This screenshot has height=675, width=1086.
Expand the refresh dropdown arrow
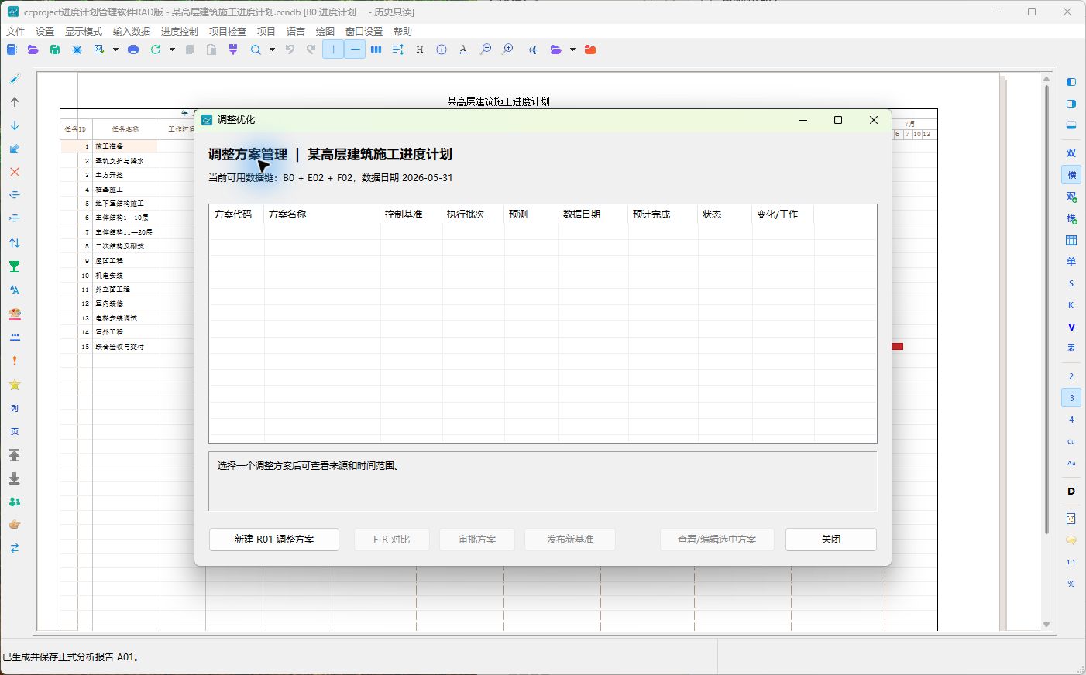coord(172,50)
